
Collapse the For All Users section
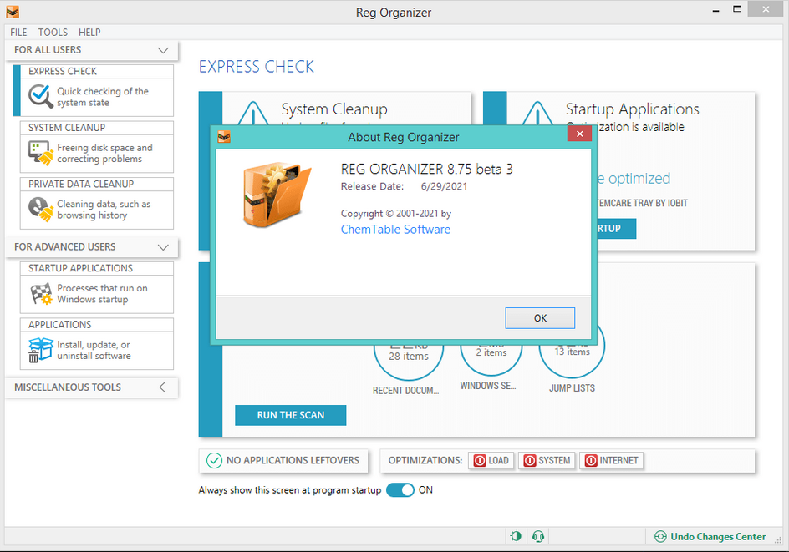pos(162,50)
